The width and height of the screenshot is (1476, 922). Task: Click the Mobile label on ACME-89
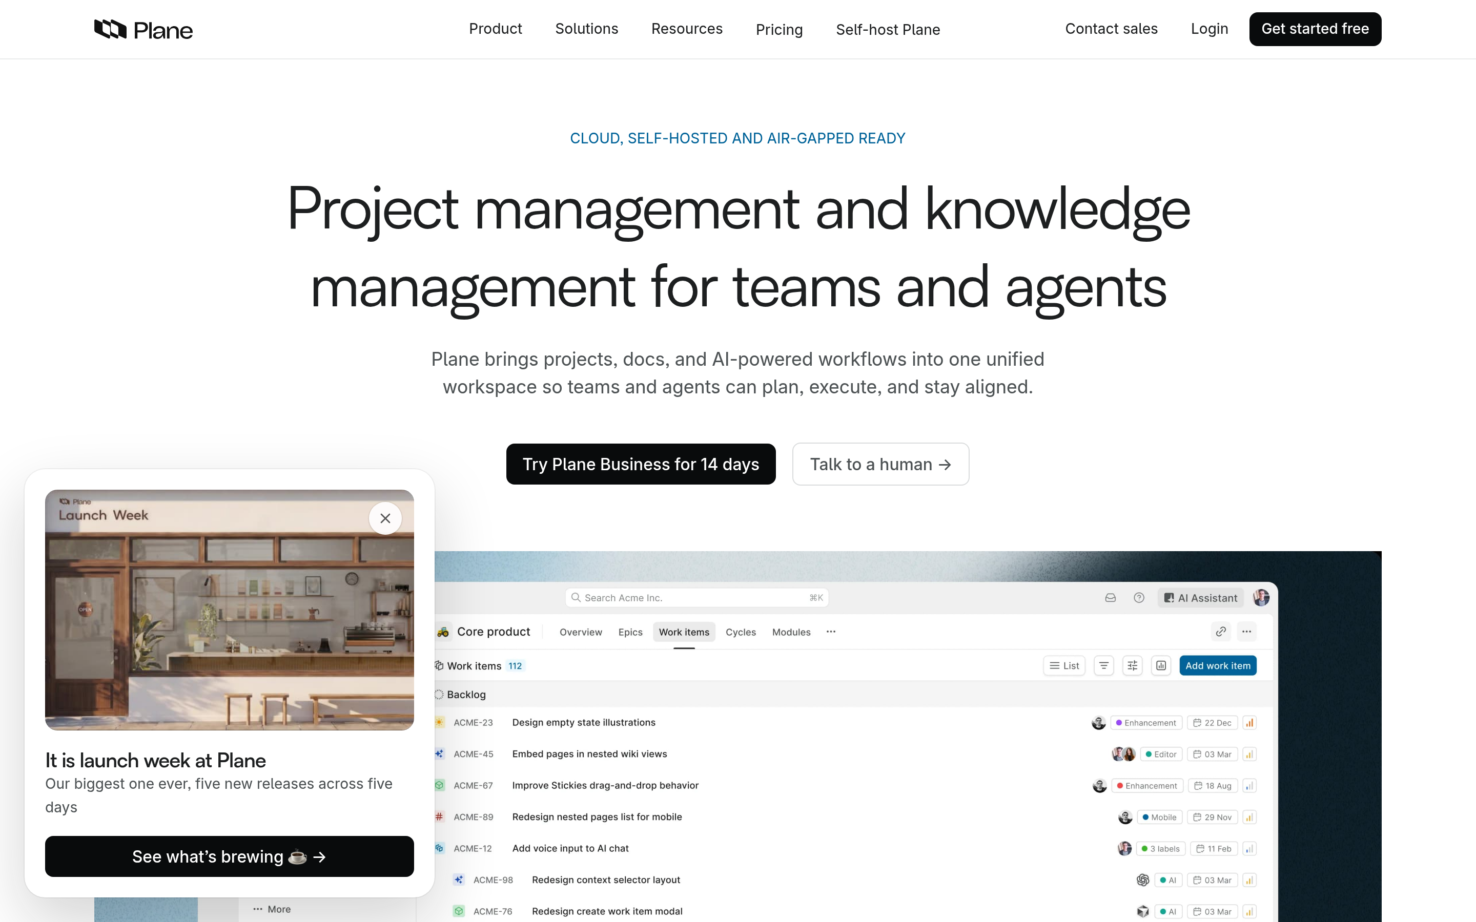pyautogui.click(x=1159, y=817)
